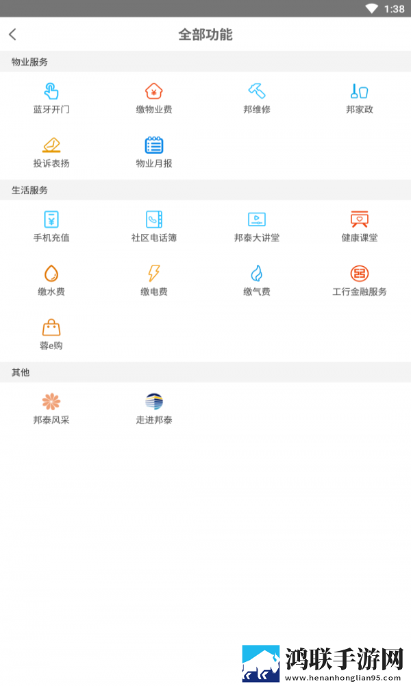Select the 投诉表扬 label
Screen dimensions: 411x686
pyautogui.click(x=51, y=163)
